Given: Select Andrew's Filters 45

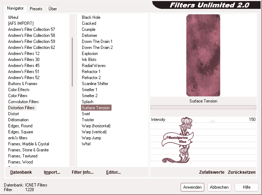Looking at the screenshot, I should tap(24, 66).
